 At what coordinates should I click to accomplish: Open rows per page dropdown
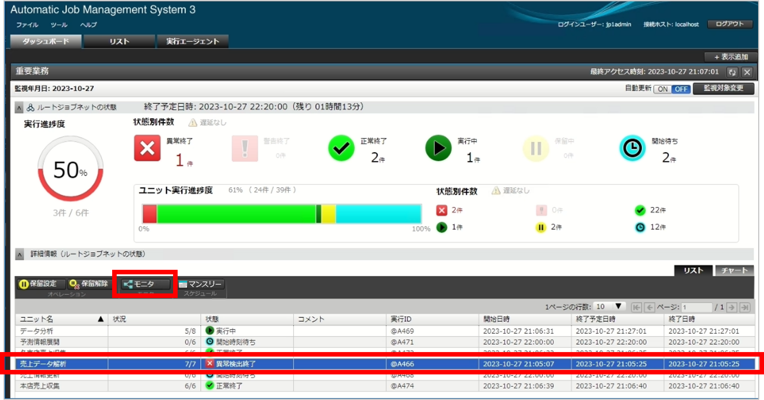609,306
